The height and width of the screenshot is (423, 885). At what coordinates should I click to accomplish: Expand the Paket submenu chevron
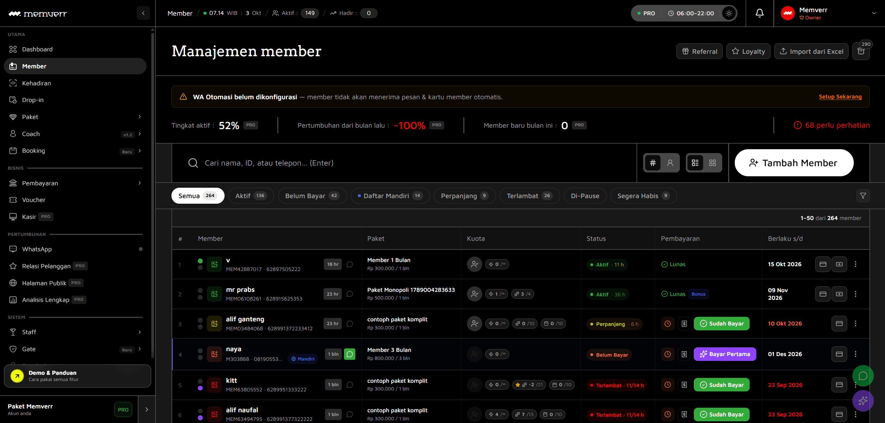(x=140, y=117)
